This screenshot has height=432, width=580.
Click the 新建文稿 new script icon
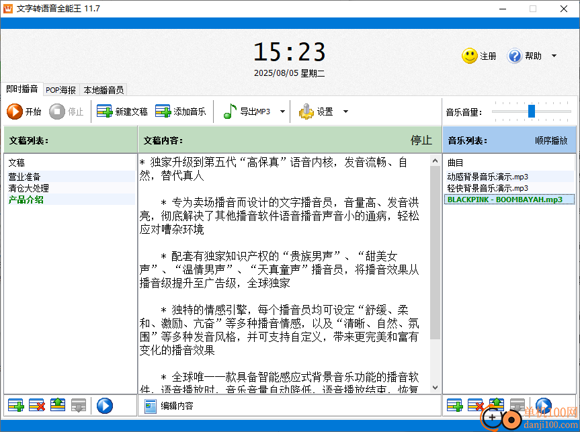click(x=105, y=112)
